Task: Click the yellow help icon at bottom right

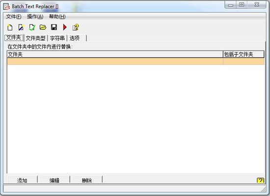Action: tap(260, 180)
